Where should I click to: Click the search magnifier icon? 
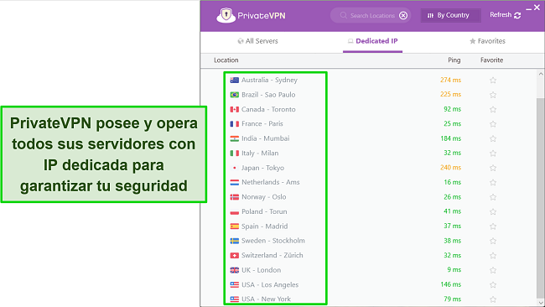(x=344, y=15)
